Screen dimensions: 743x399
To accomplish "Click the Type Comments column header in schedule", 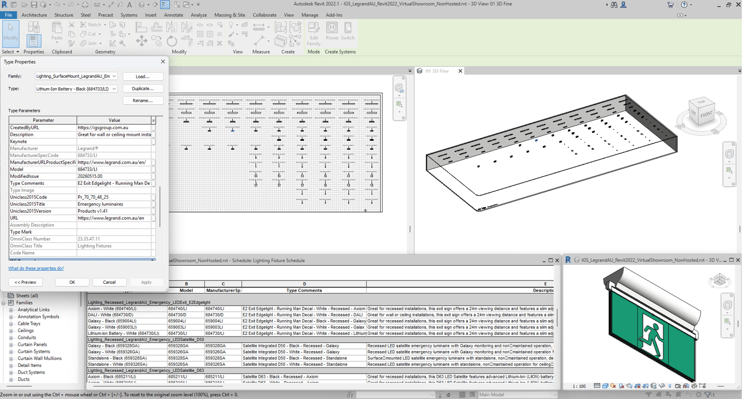I will click(x=304, y=291).
